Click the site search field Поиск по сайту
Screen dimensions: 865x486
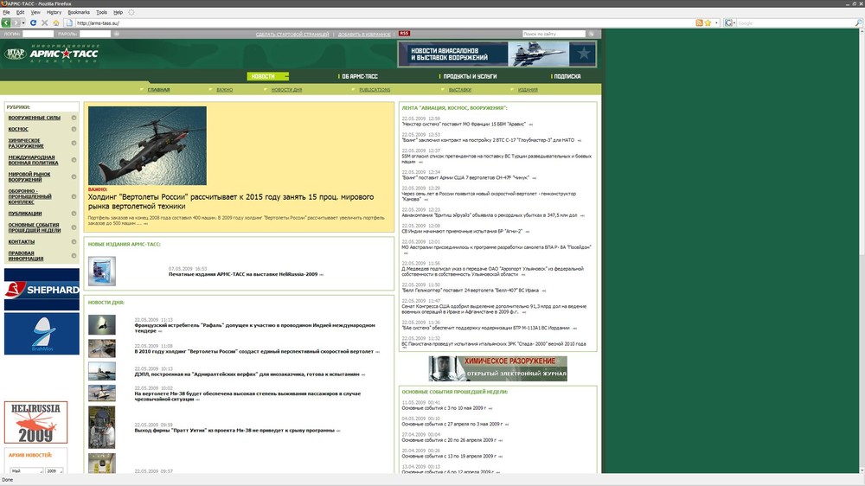(x=554, y=34)
